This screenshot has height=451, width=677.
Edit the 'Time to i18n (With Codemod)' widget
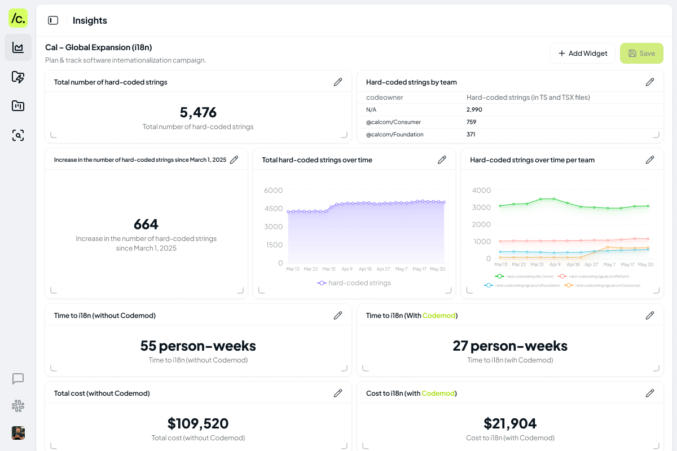point(650,315)
